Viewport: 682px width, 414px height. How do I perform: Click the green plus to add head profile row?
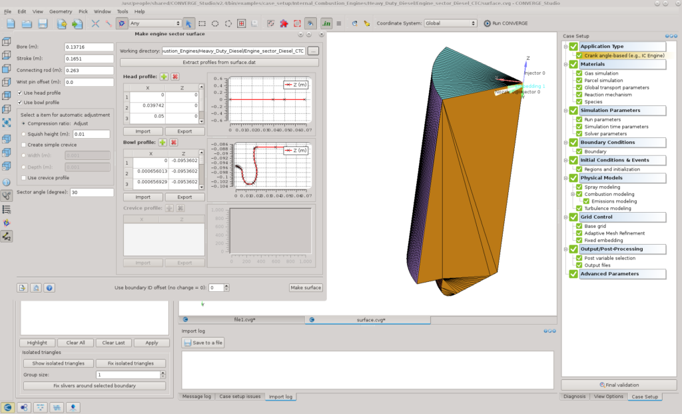164,77
